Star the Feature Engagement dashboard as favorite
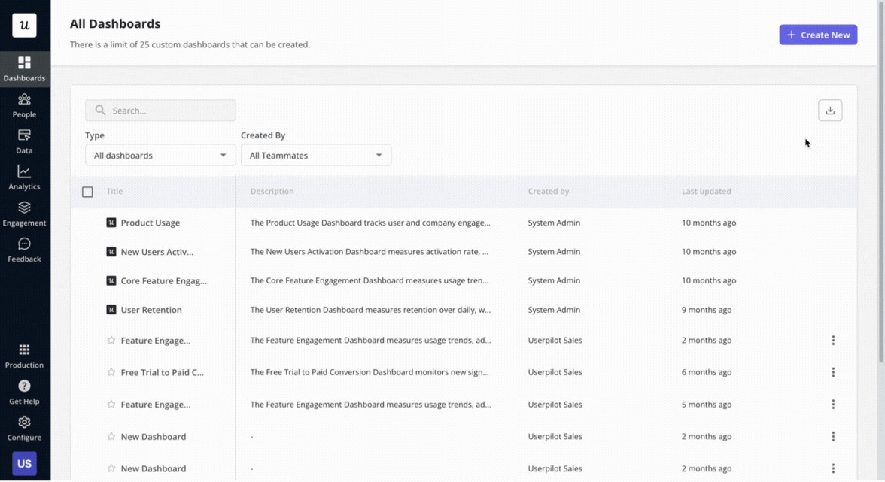The image size is (885, 482). tap(110, 340)
